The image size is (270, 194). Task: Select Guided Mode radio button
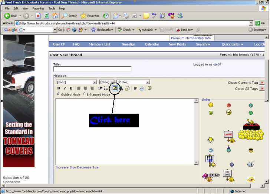59,94
